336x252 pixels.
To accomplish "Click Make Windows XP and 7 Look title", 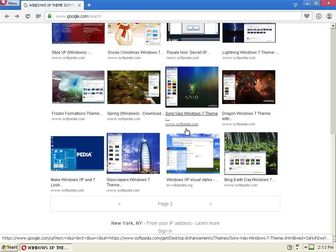I will point(73,182).
